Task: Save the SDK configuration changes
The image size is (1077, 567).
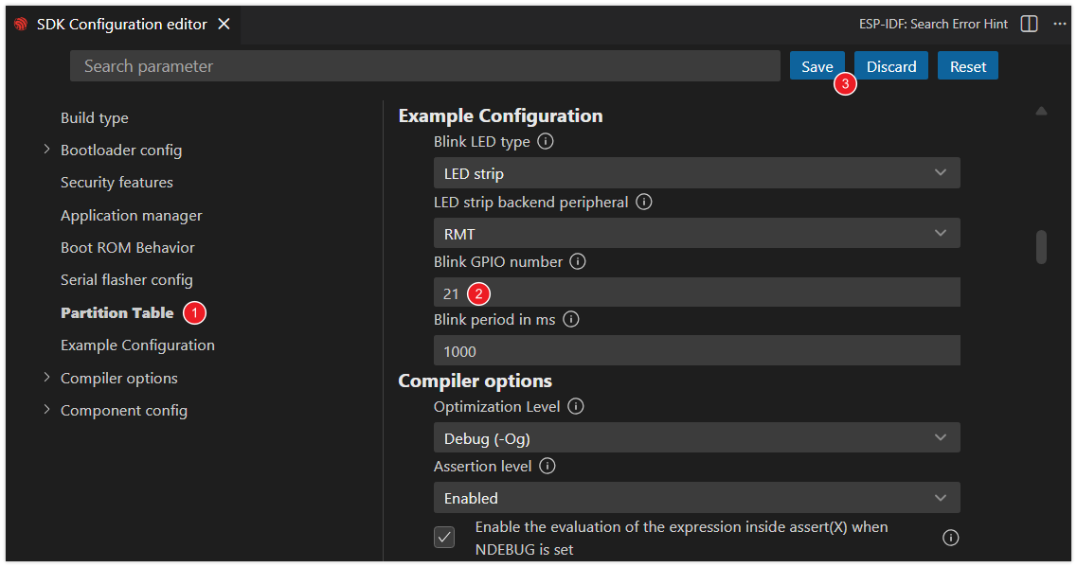Action: pyautogui.click(x=817, y=65)
